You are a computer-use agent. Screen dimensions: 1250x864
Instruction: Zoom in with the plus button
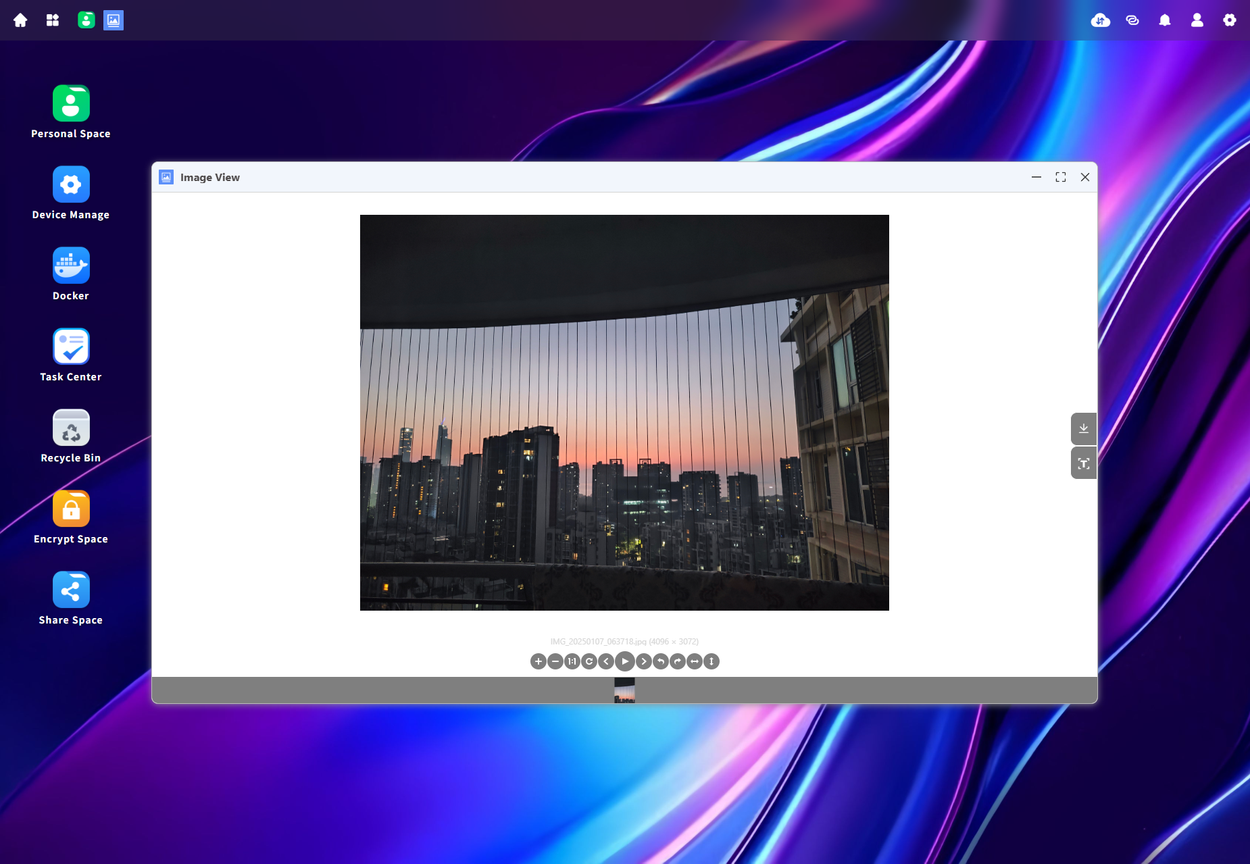pos(538,661)
